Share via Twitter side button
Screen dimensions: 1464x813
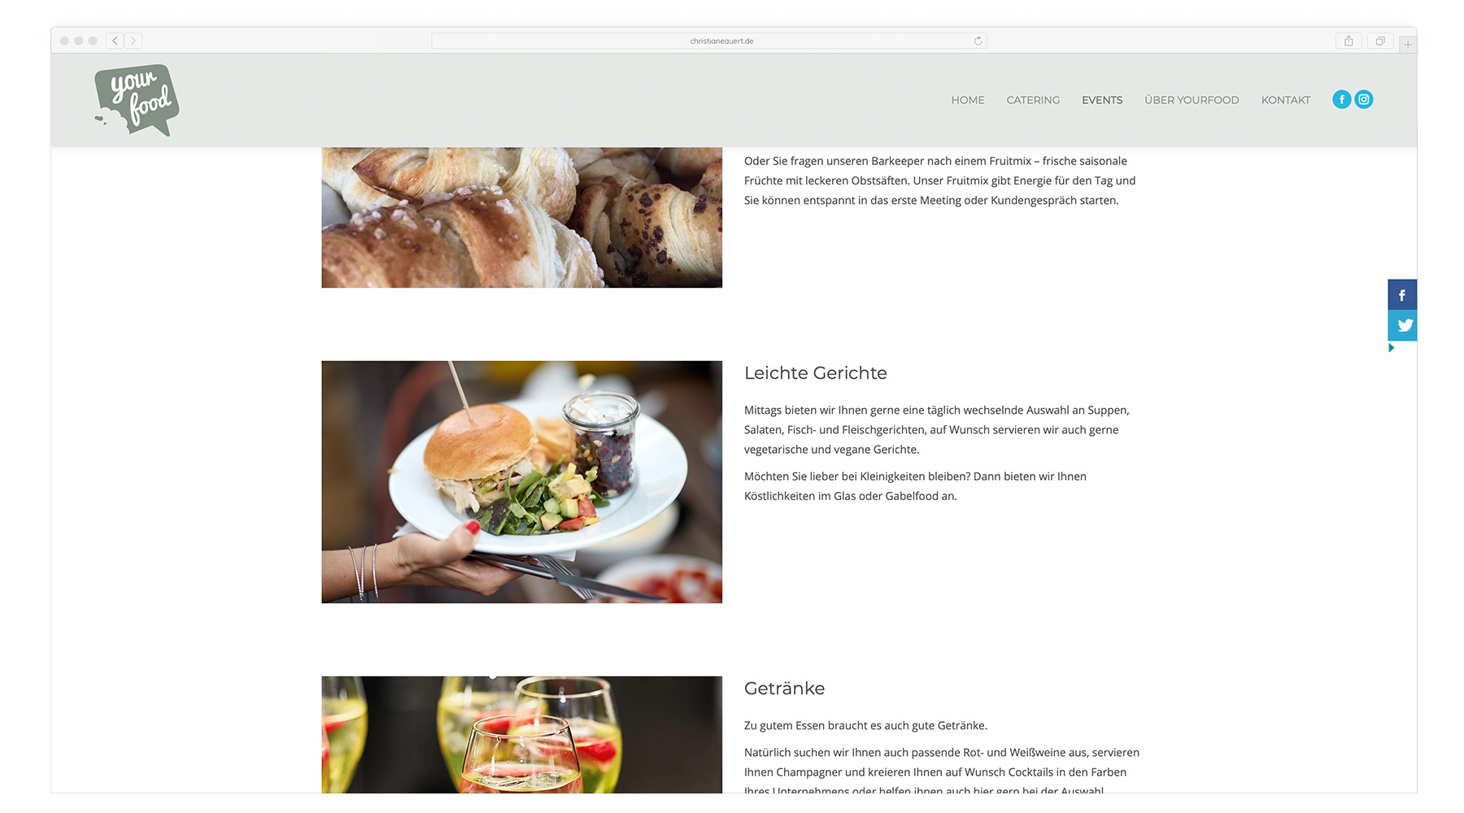click(x=1402, y=325)
